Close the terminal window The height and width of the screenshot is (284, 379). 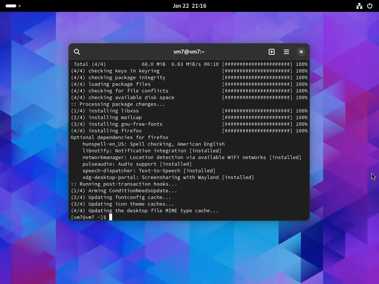pos(301,52)
